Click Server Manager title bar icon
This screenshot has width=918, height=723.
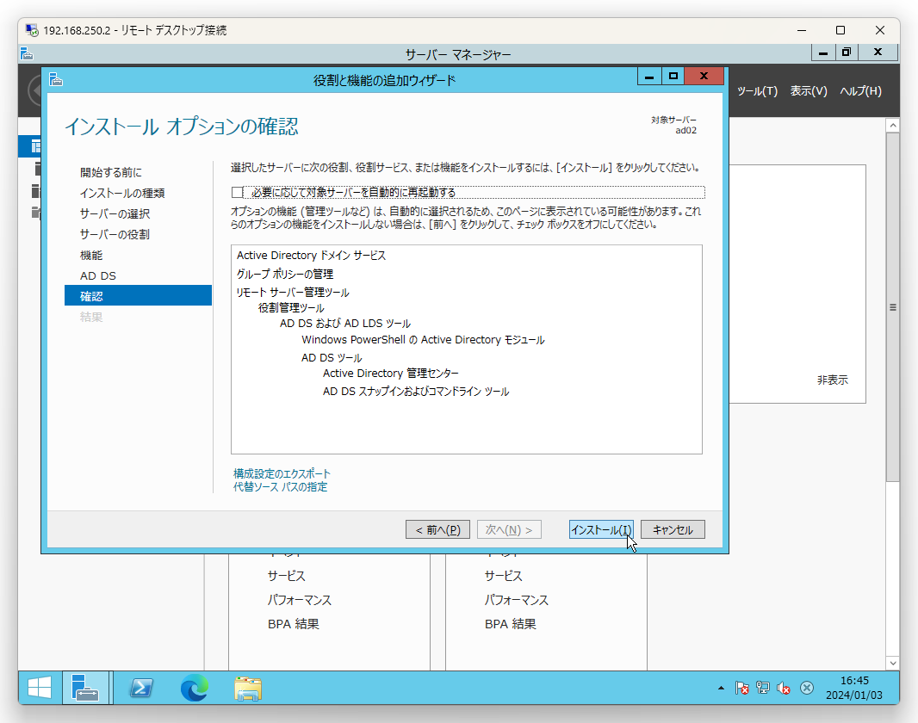pos(27,54)
